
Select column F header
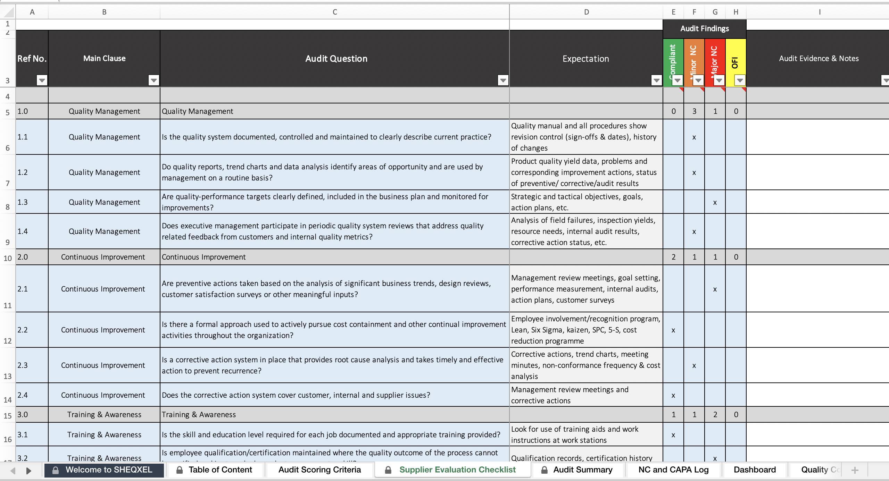(694, 12)
